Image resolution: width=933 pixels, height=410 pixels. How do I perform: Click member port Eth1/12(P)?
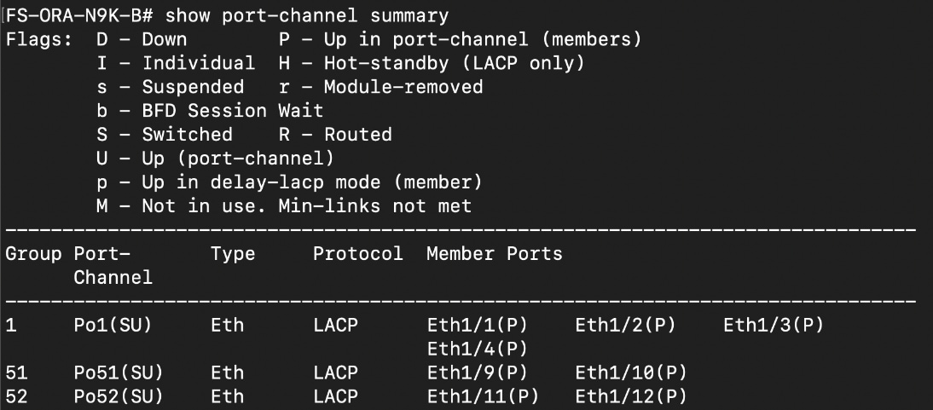(x=631, y=396)
